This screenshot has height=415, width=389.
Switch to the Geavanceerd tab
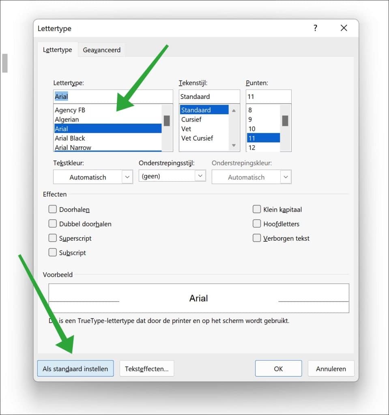101,49
